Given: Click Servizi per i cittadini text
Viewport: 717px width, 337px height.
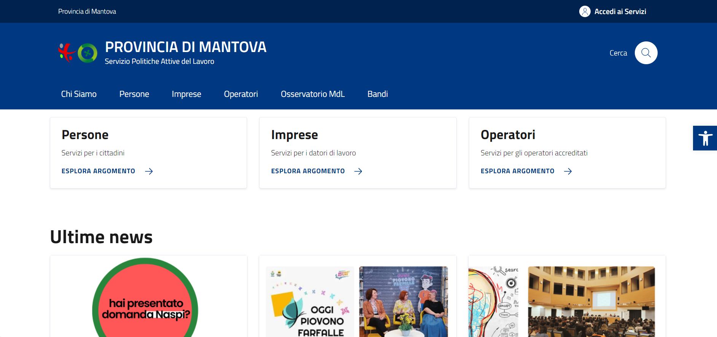Looking at the screenshot, I should pyautogui.click(x=93, y=153).
